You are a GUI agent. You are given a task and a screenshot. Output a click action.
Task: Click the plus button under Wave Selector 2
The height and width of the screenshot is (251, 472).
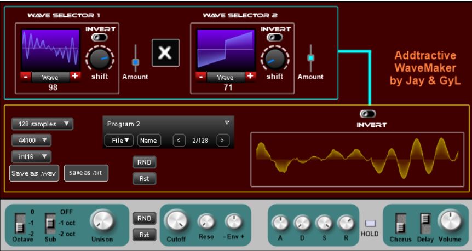250,77
